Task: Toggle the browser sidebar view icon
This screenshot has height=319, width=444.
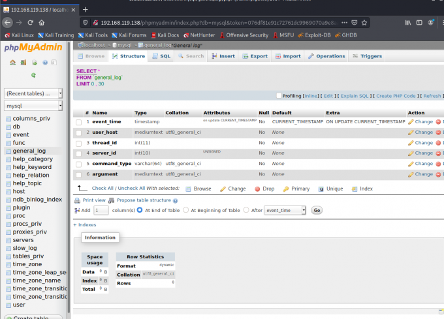Action: tap(419, 23)
